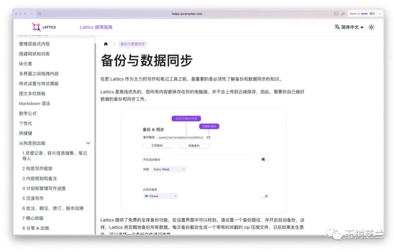Open 7 精心排版 in sidebar
Image resolution: width=397 pixels, height=252 pixels.
33,218
